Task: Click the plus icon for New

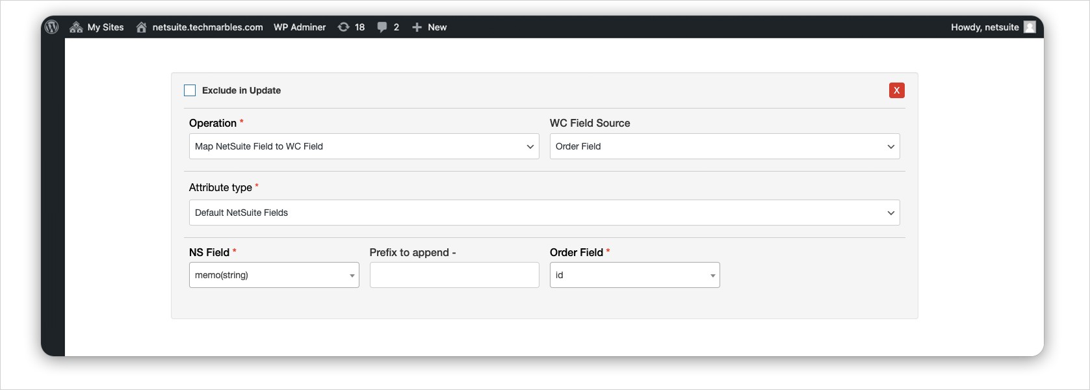Action: tap(417, 27)
